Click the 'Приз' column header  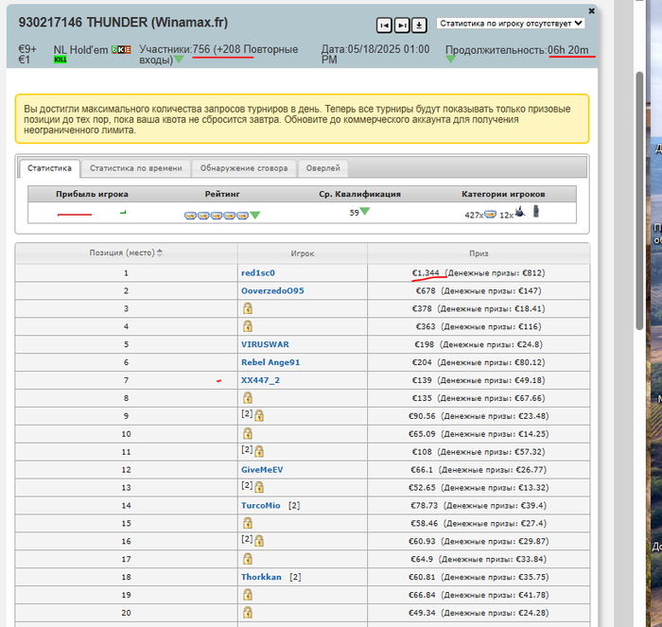pos(479,253)
